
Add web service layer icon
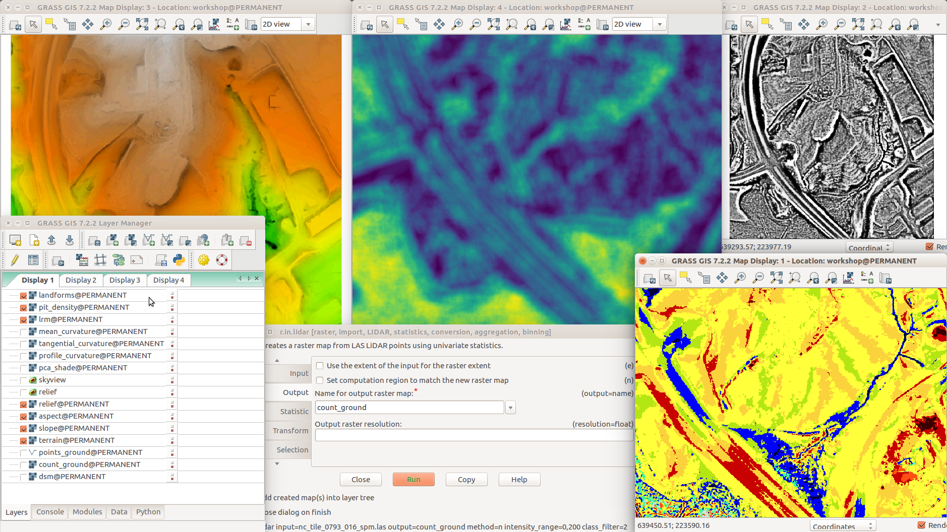[203, 240]
